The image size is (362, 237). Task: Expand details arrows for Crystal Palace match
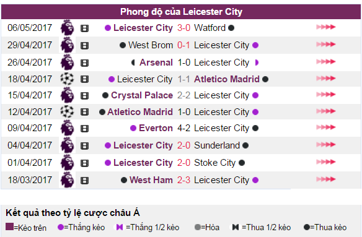pyautogui.click(x=326, y=94)
